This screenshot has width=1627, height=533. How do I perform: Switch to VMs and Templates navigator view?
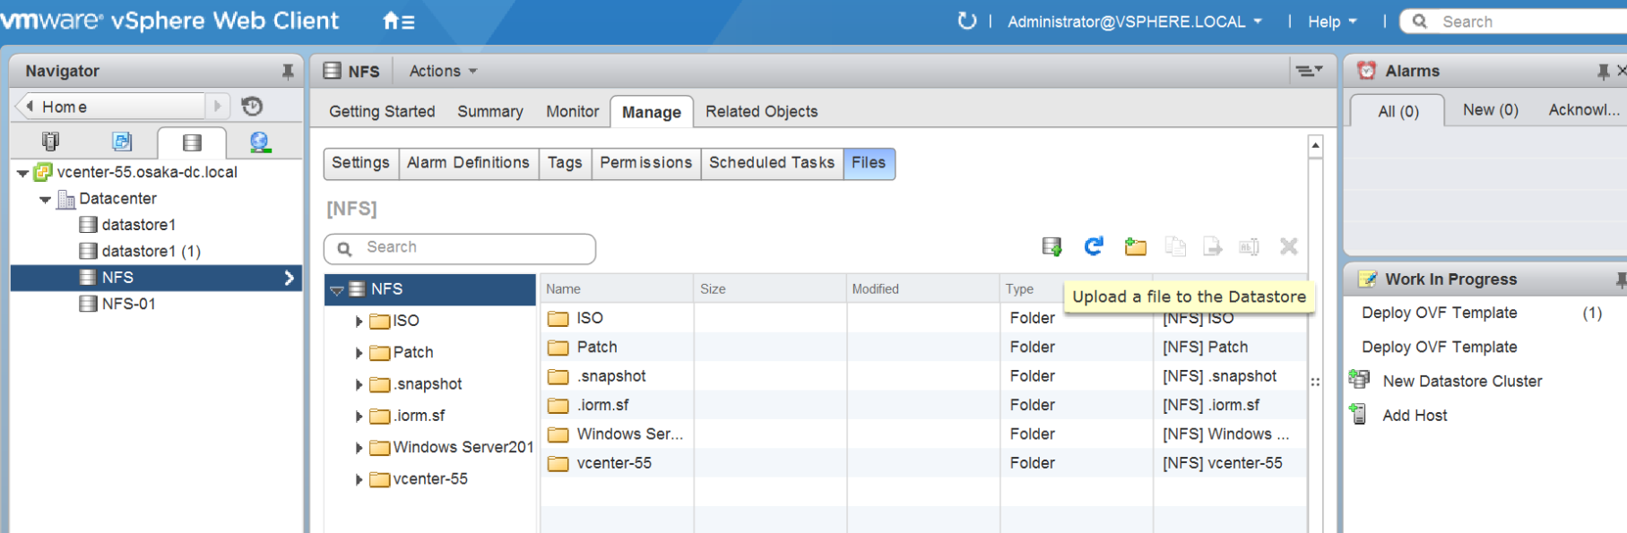point(122,142)
